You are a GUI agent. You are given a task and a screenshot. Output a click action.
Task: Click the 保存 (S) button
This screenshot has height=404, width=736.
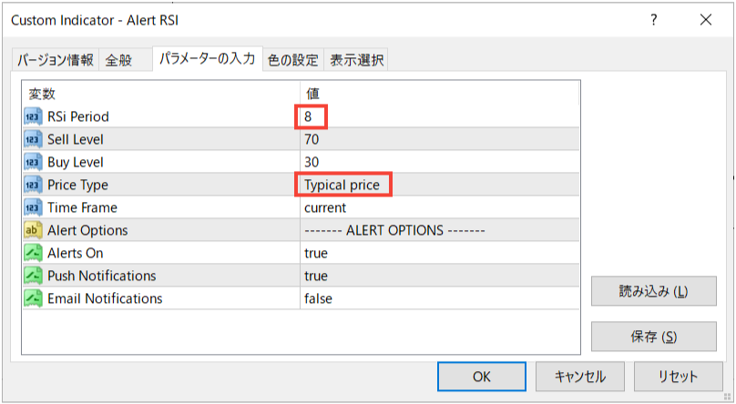coord(654,337)
